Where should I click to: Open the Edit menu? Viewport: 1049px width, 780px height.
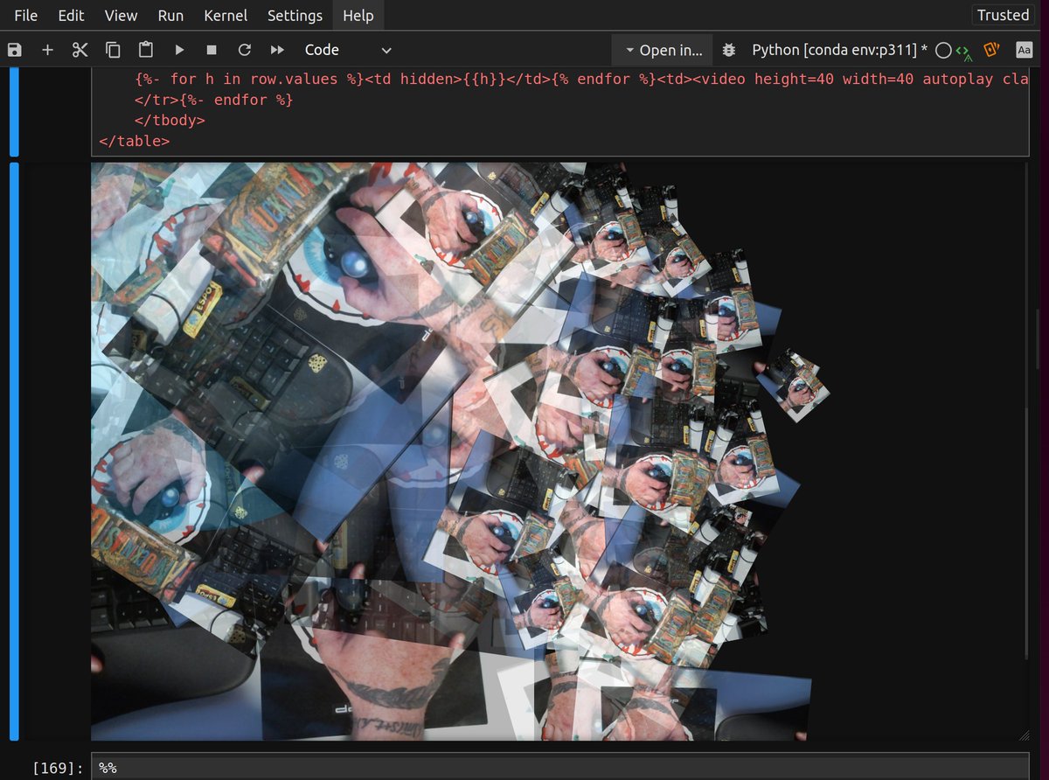[71, 15]
